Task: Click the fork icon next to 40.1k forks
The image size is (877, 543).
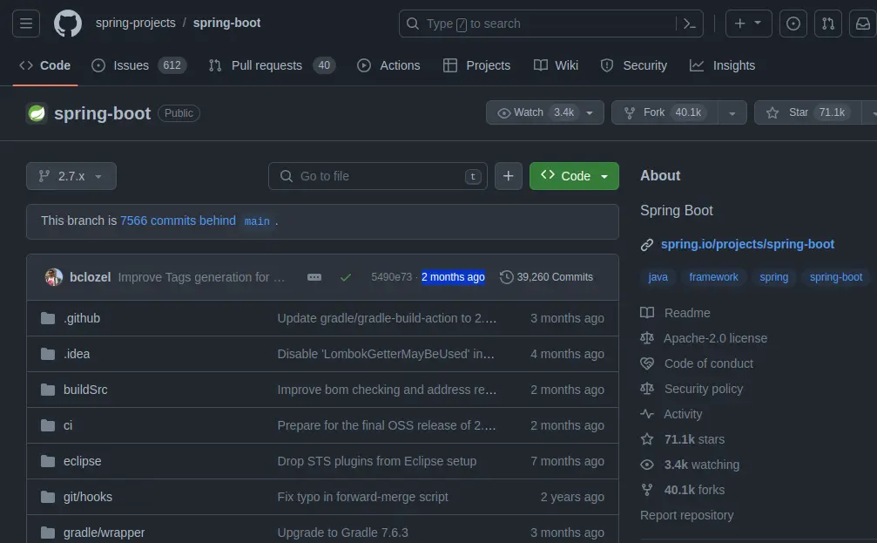Action: 647,490
